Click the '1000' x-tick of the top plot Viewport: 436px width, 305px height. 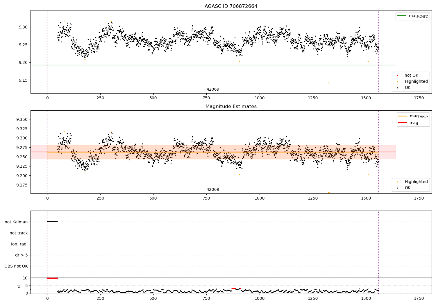260,98
